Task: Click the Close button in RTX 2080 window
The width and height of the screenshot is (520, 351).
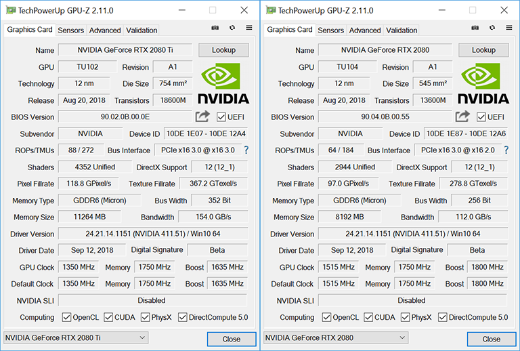Action: coord(492,339)
